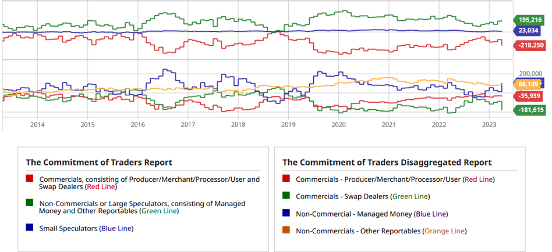
Task: Click the 2016 year label on axis
Action: point(137,124)
